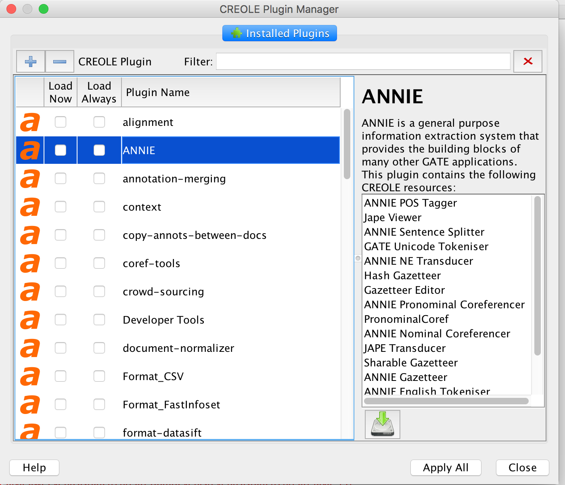This screenshot has height=485, width=565.
Task: Clear the filter with red X icon
Action: pyautogui.click(x=527, y=61)
